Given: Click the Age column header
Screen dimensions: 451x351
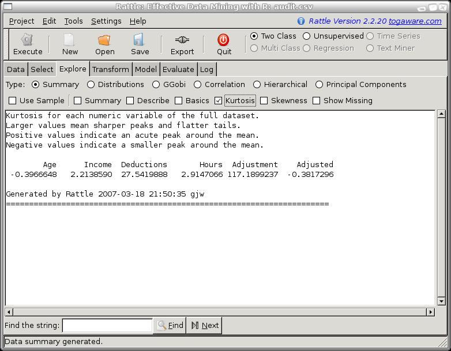Looking at the screenshot, I should point(50,165).
